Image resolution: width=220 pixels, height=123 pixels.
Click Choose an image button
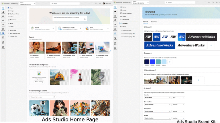tap(39, 82)
